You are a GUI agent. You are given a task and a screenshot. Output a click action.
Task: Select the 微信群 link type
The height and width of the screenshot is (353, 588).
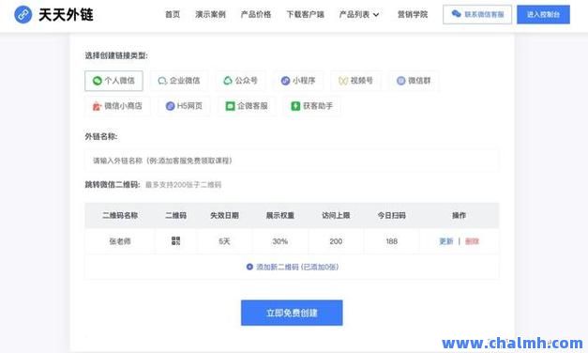[414, 81]
